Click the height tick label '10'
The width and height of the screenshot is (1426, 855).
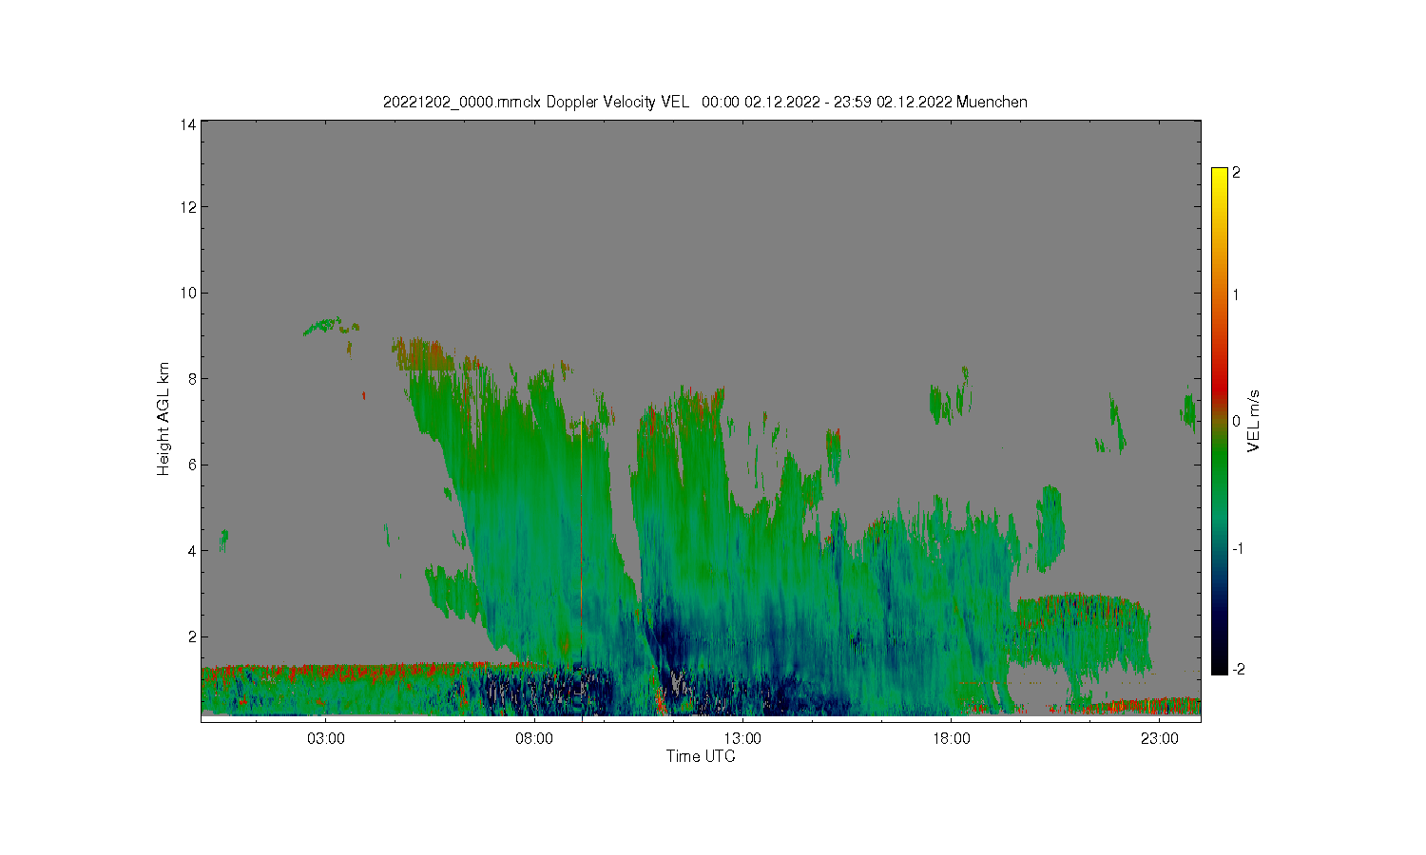coord(188,293)
